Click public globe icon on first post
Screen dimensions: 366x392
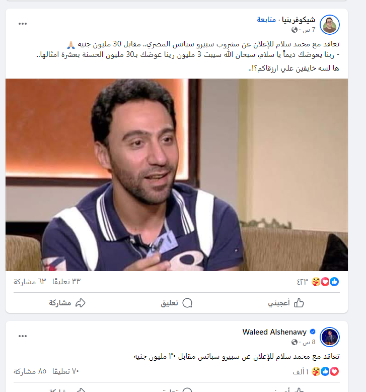point(295,30)
